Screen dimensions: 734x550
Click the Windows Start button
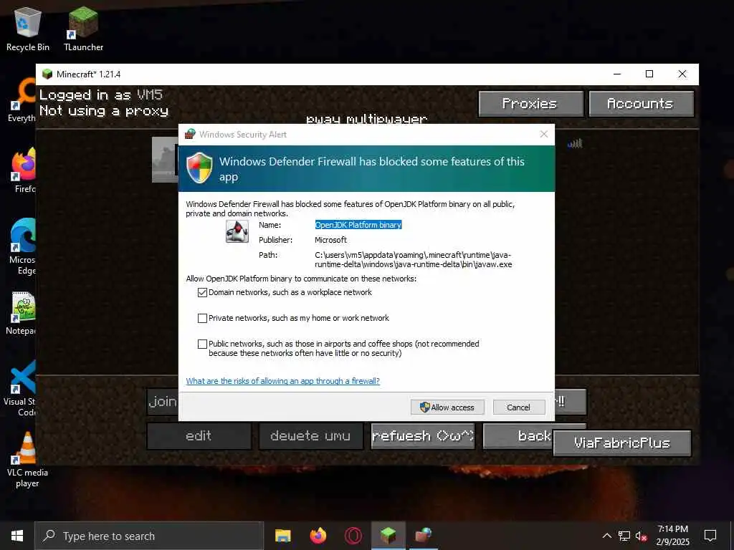17,536
